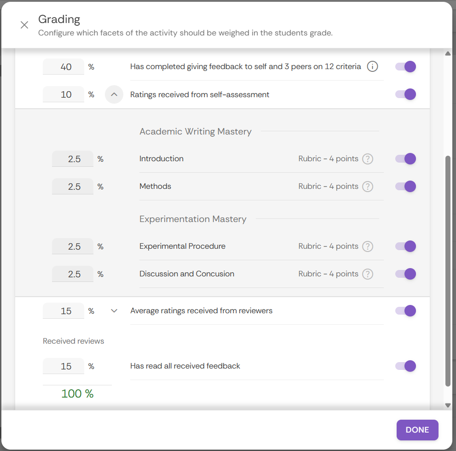The height and width of the screenshot is (451, 456).
Task: Collapse the self-assessment ratings section
Action: pos(114,95)
